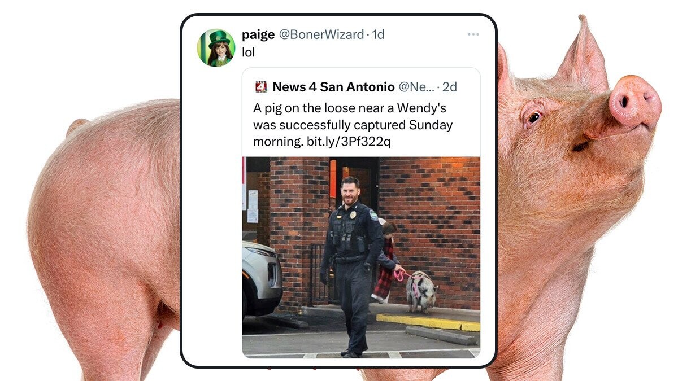678x381 pixels.
Task: Click the lol tweet text
Action: 248,52
